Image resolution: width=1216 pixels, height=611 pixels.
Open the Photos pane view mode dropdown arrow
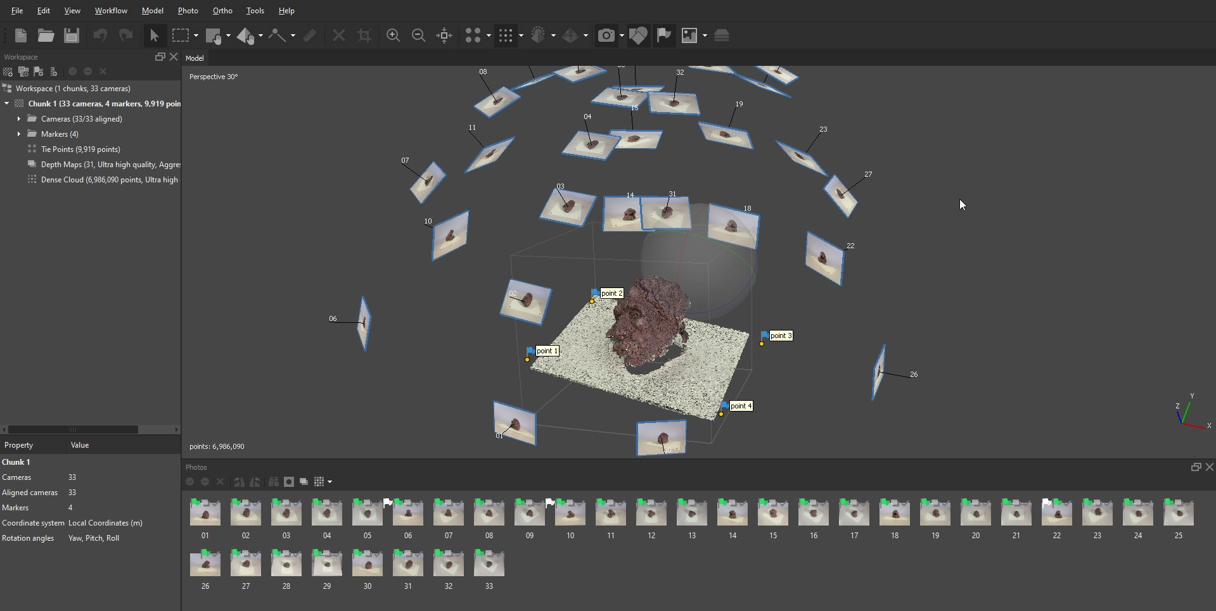point(330,482)
